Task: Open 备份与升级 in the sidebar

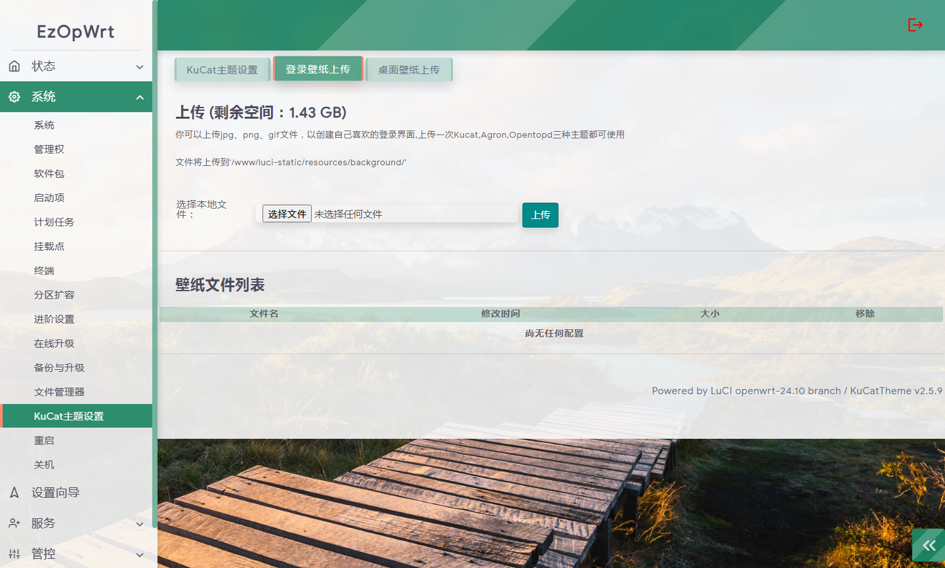Action: click(59, 368)
